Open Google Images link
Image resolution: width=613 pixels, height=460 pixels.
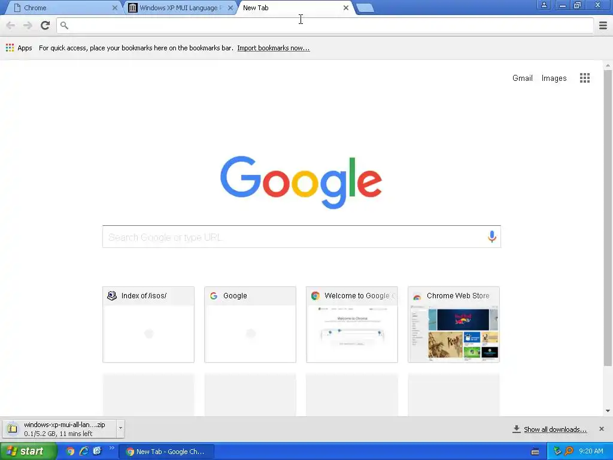click(554, 78)
